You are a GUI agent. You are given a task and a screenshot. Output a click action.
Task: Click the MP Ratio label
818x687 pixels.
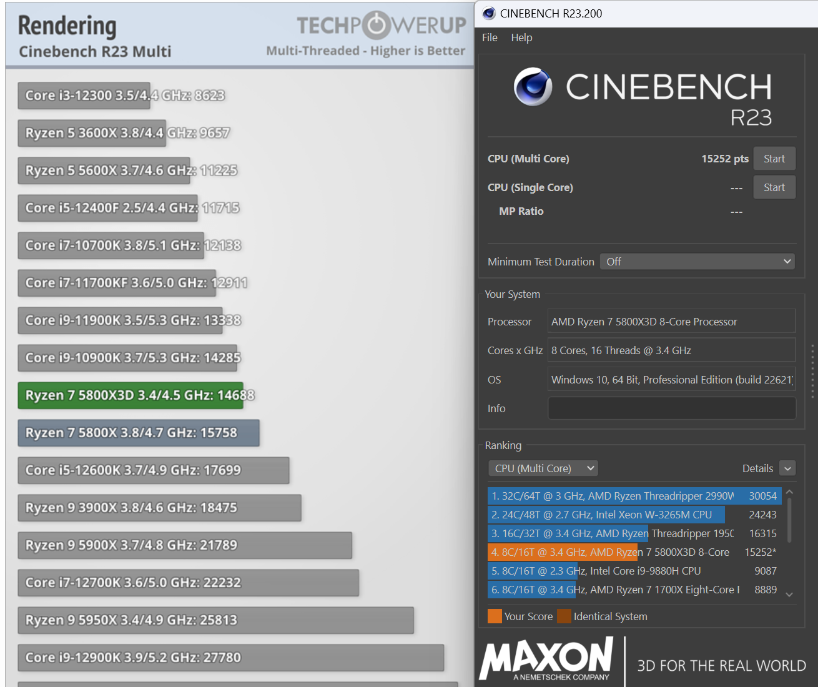[x=521, y=211]
